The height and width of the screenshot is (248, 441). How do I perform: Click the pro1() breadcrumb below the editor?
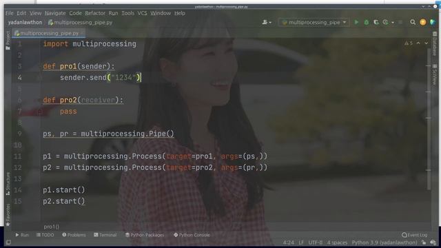point(52,227)
